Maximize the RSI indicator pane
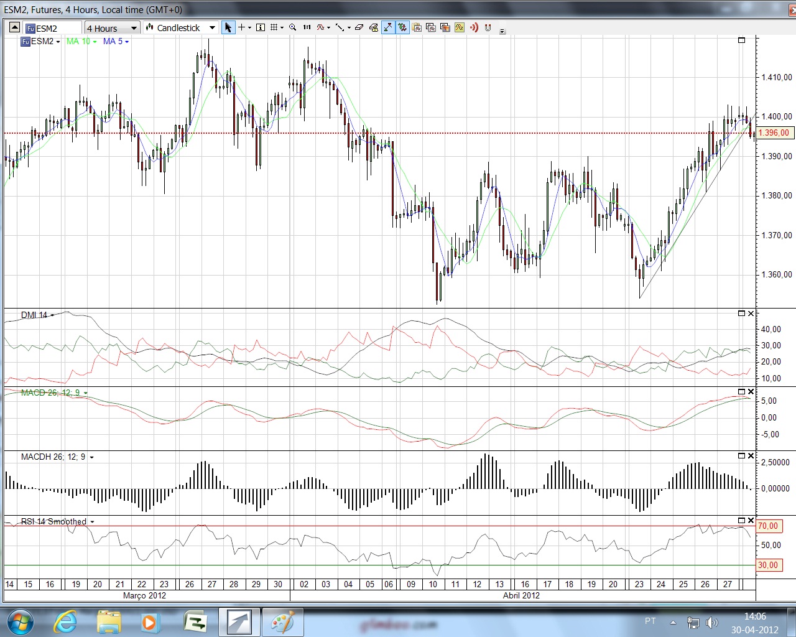The height and width of the screenshot is (637, 796). pos(741,520)
